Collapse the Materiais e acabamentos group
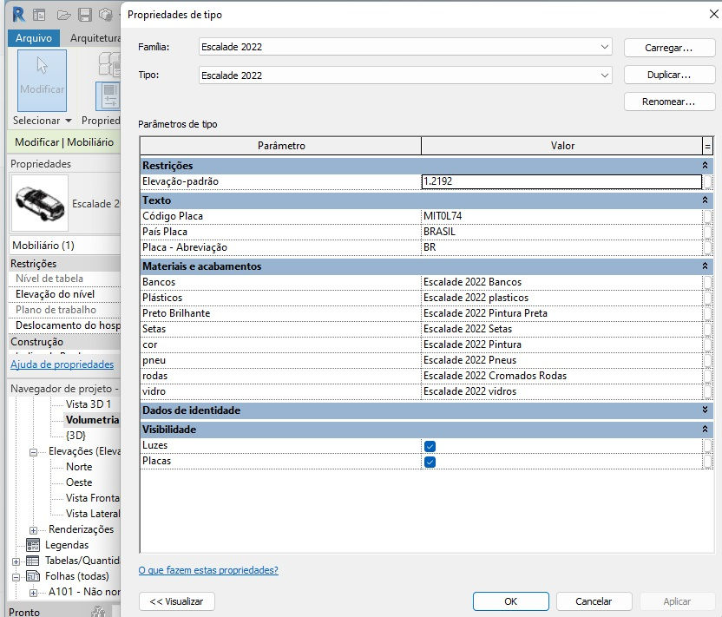The image size is (722, 617). (705, 266)
